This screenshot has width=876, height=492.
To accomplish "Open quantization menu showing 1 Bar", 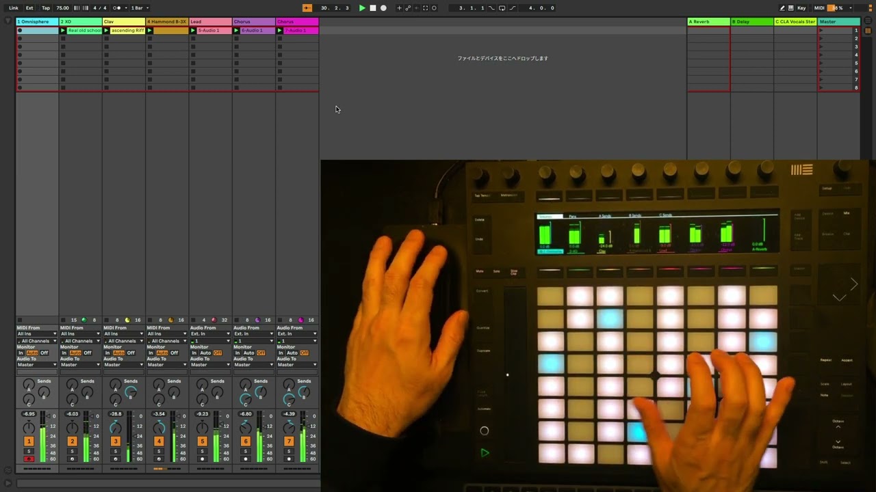I will tap(138, 8).
